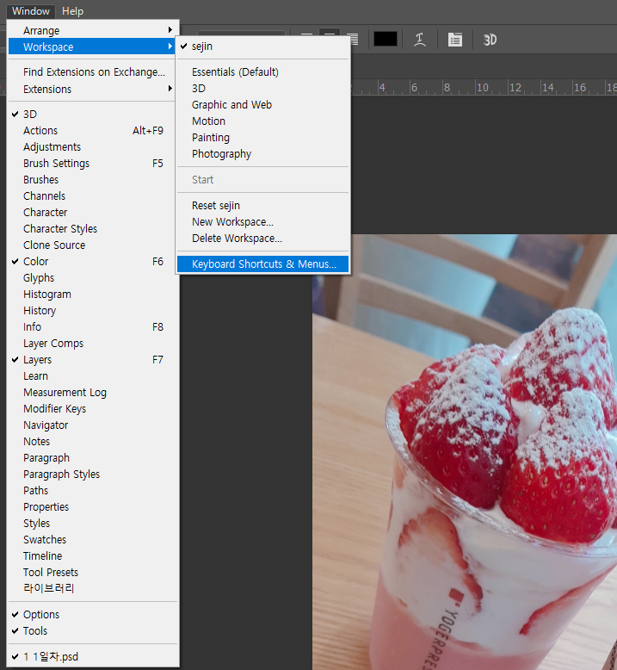Switch to Essentials (Default) workspace
Image resolution: width=617 pixels, height=670 pixels.
[x=263, y=71]
